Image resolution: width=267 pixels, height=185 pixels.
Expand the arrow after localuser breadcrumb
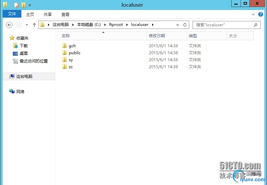[153, 25]
